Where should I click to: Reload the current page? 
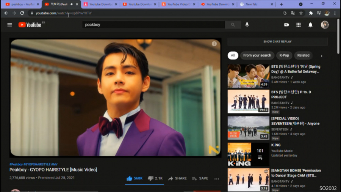22,13
